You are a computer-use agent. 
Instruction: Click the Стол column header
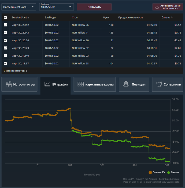tap(75, 17)
